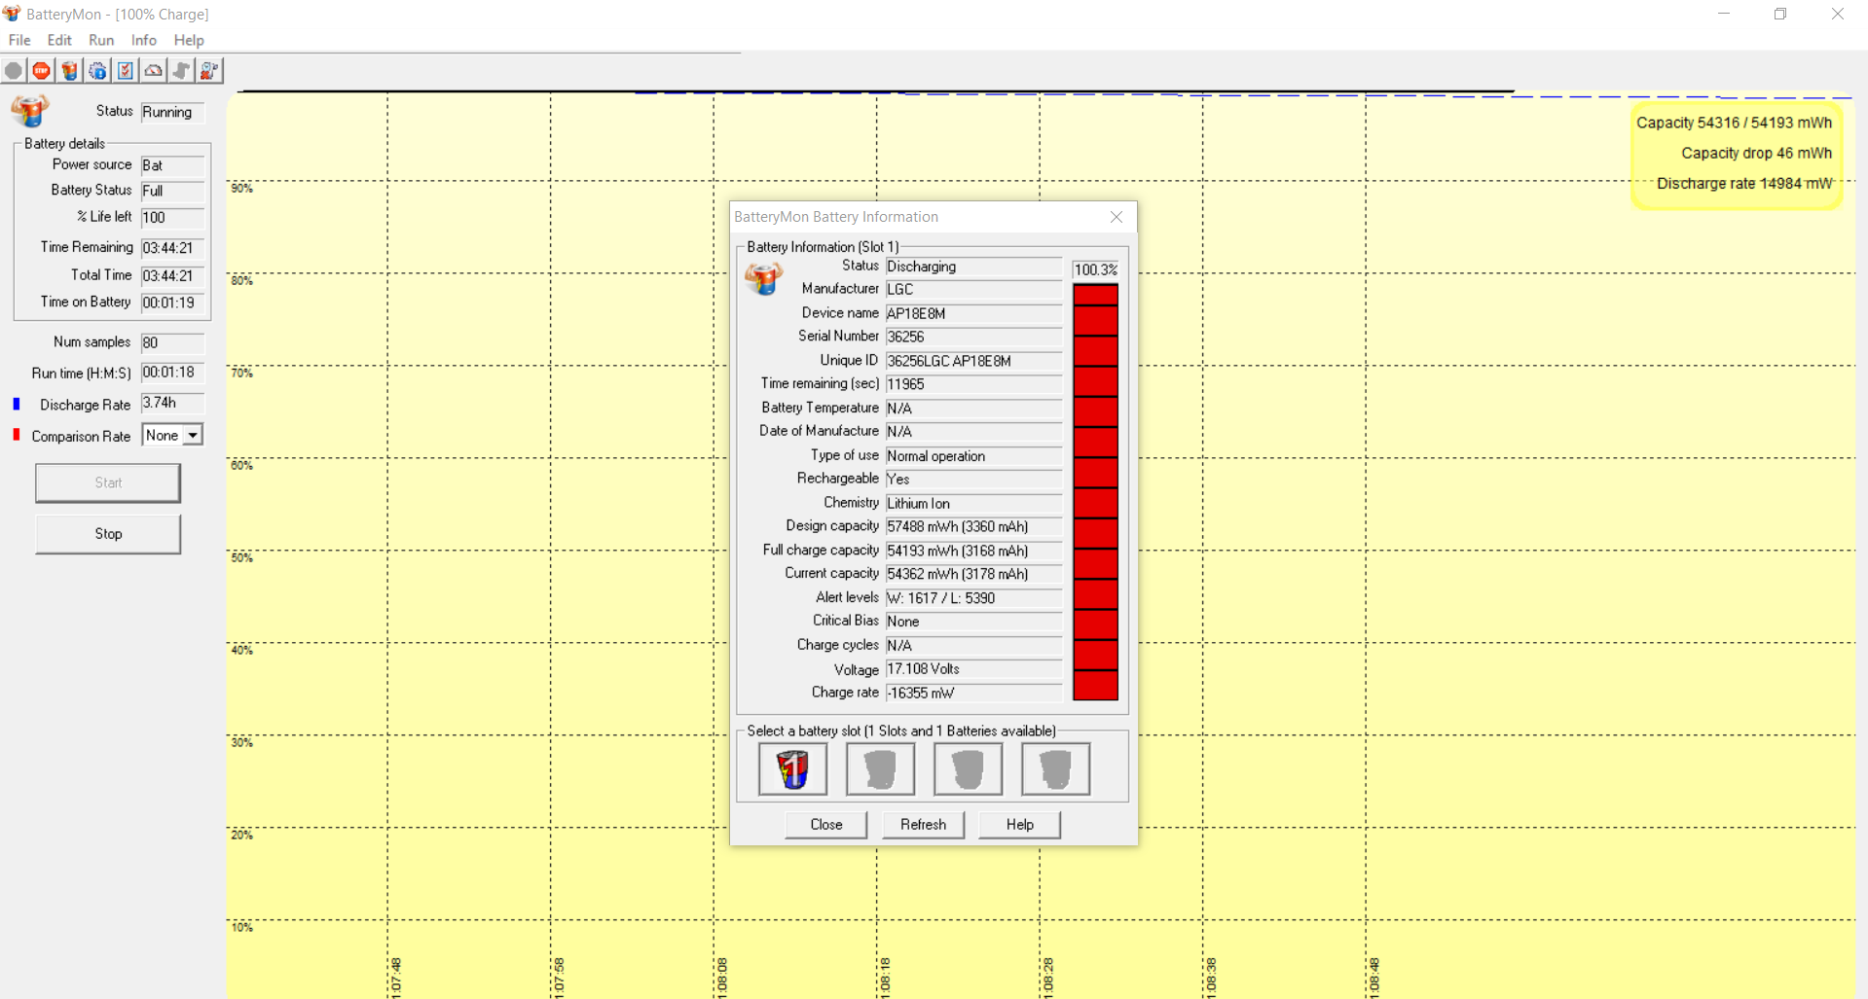Click the Power source value Bat
1868x999 pixels.
[x=172, y=165]
